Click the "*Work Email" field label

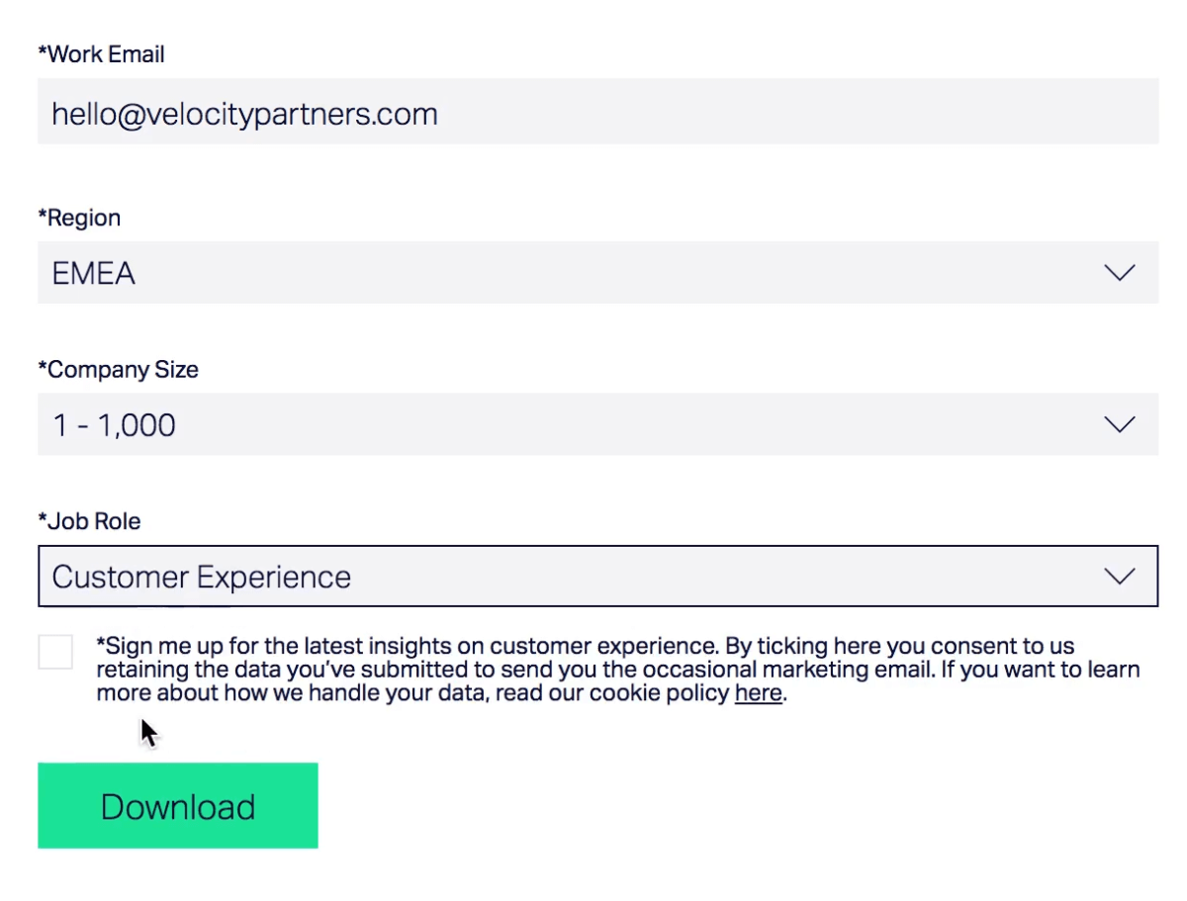[101, 54]
